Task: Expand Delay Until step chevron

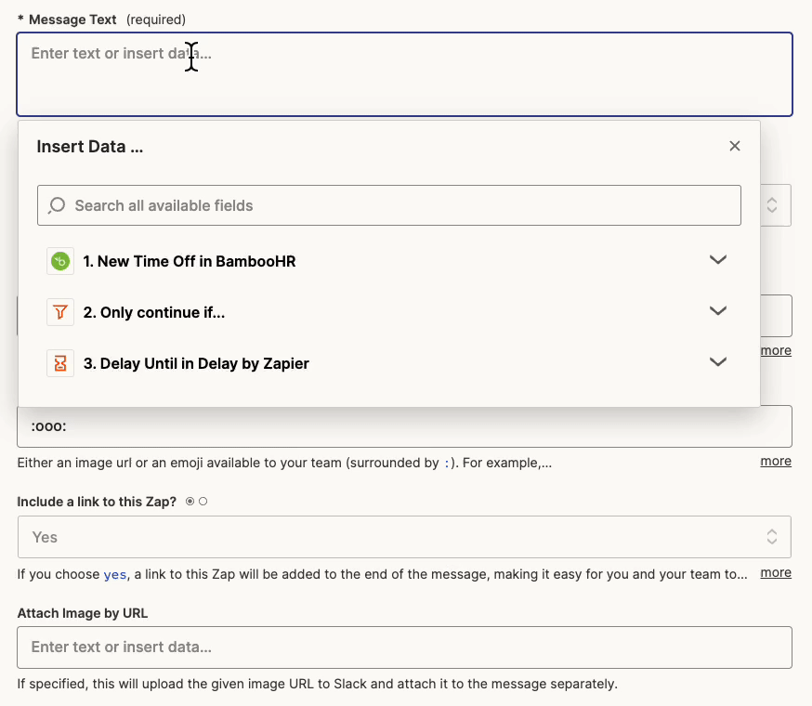Action: coord(717,362)
